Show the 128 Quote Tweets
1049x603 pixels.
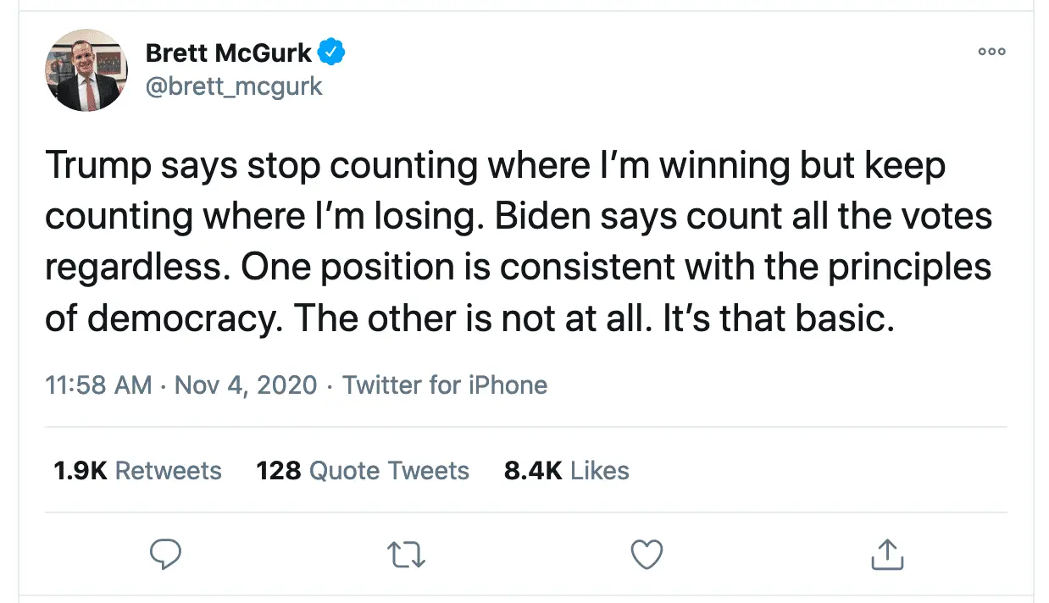[x=363, y=470]
